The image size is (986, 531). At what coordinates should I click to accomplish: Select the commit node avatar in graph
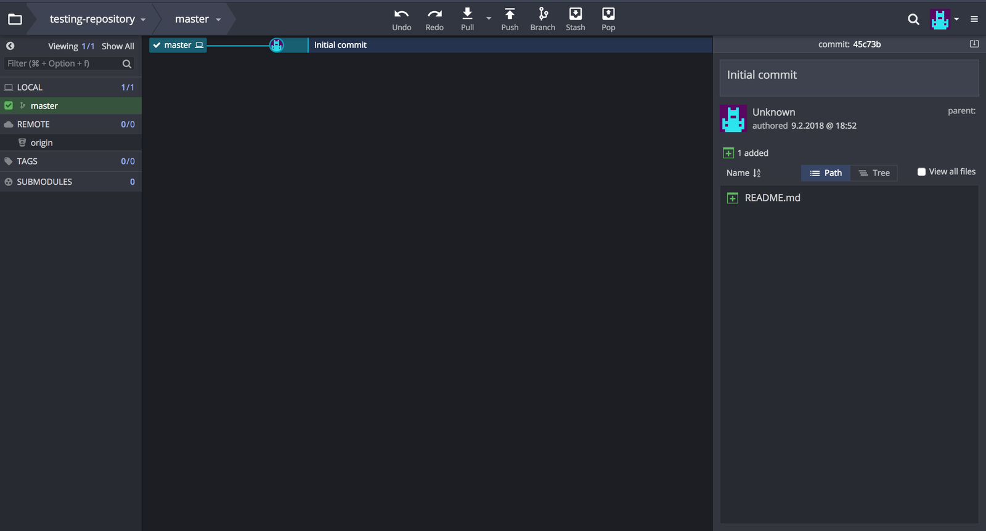(277, 45)
